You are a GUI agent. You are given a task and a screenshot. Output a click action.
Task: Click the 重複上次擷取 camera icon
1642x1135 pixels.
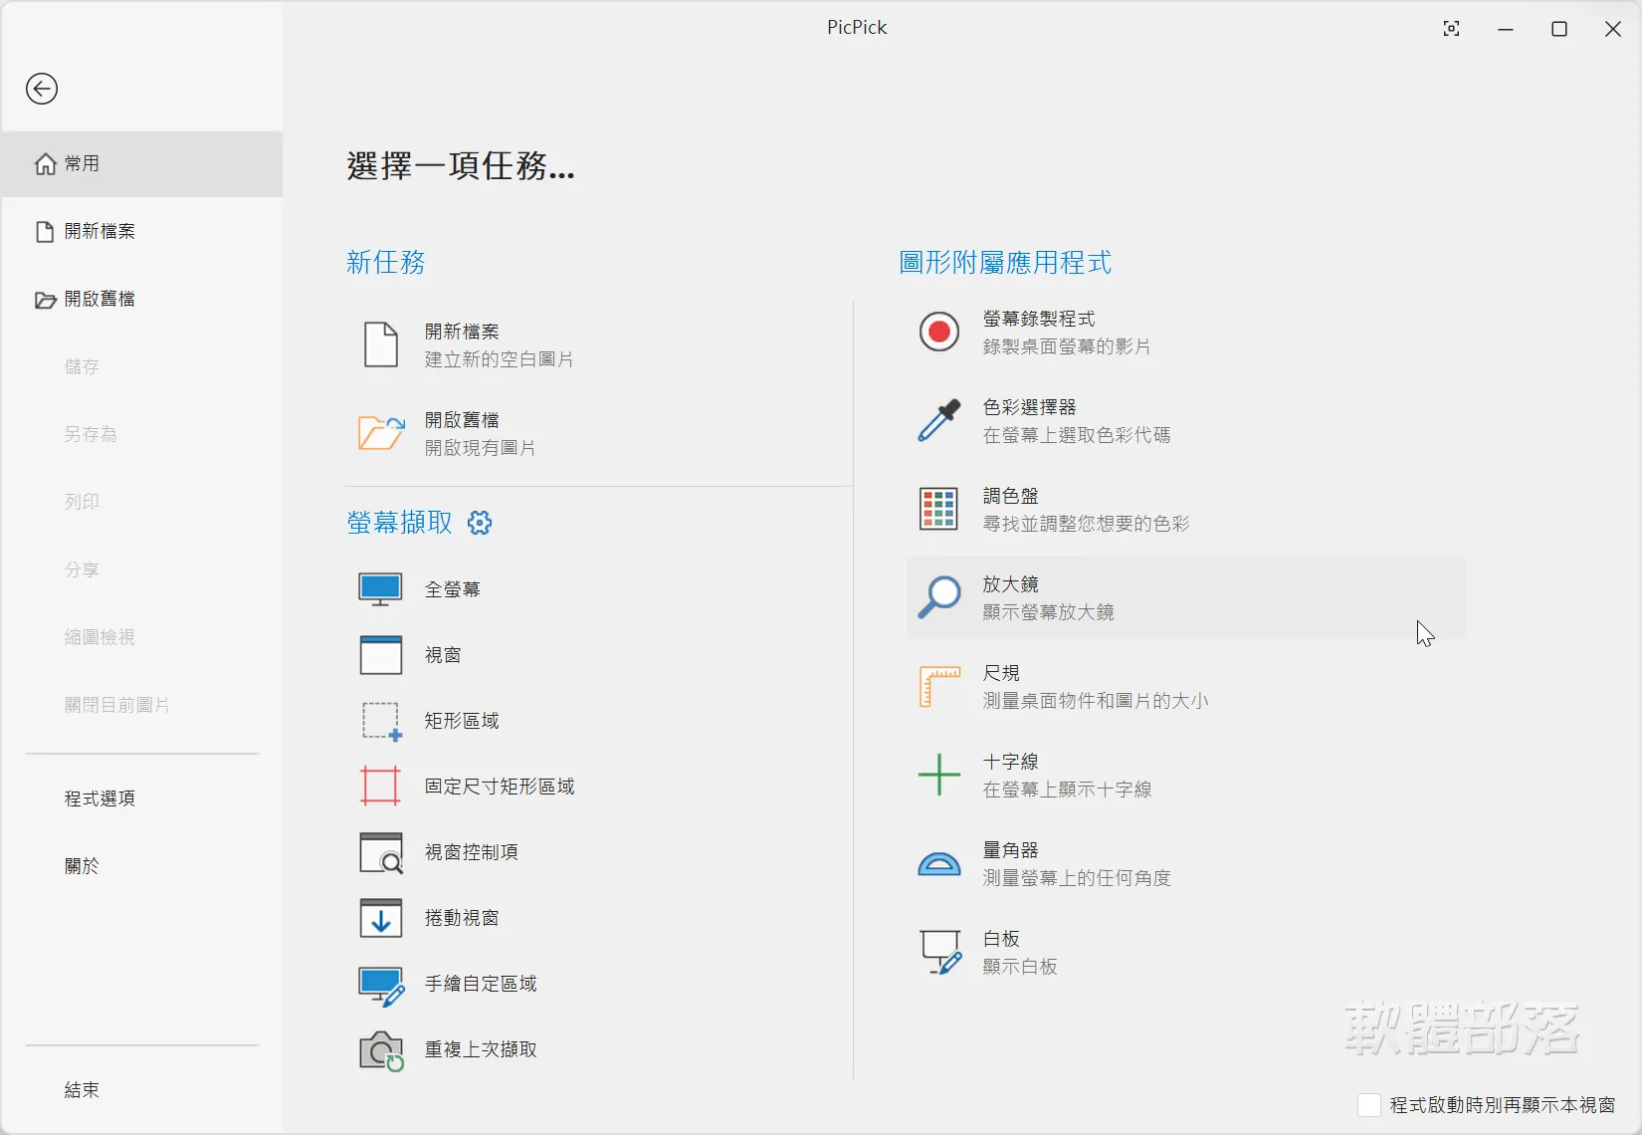pos(381,1050)
